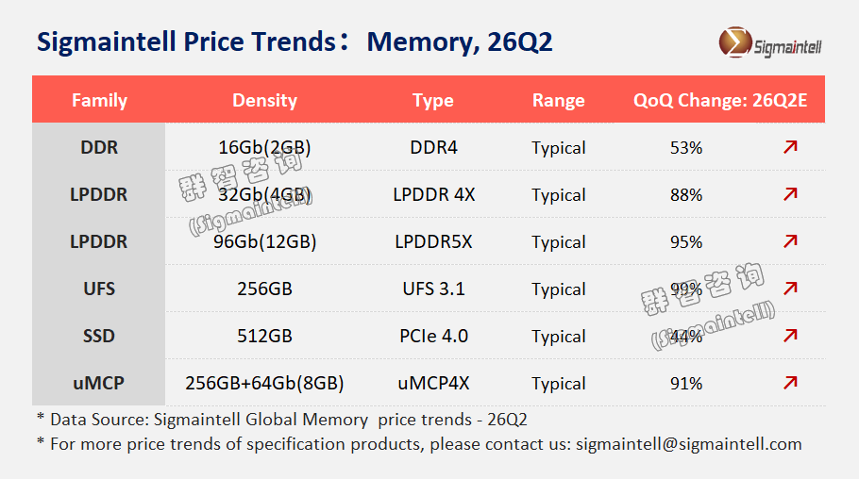859x479 pixels.
Task: Click the Type column header
Action: tap(433, 100)
